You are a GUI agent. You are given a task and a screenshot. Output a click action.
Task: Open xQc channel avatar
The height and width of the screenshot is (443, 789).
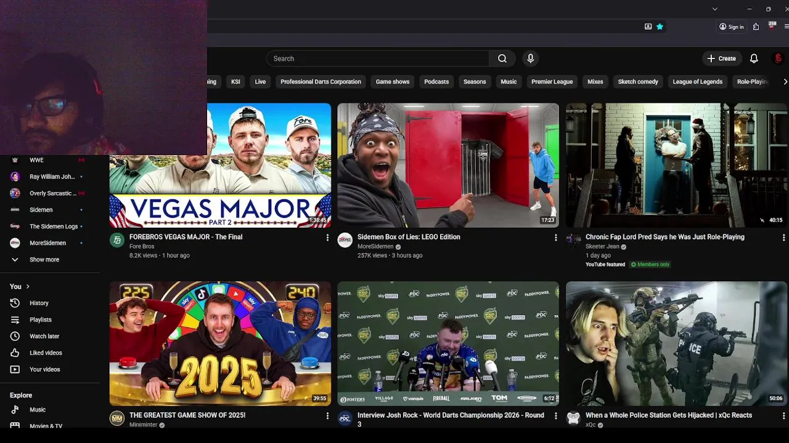[x=573, y=418]
